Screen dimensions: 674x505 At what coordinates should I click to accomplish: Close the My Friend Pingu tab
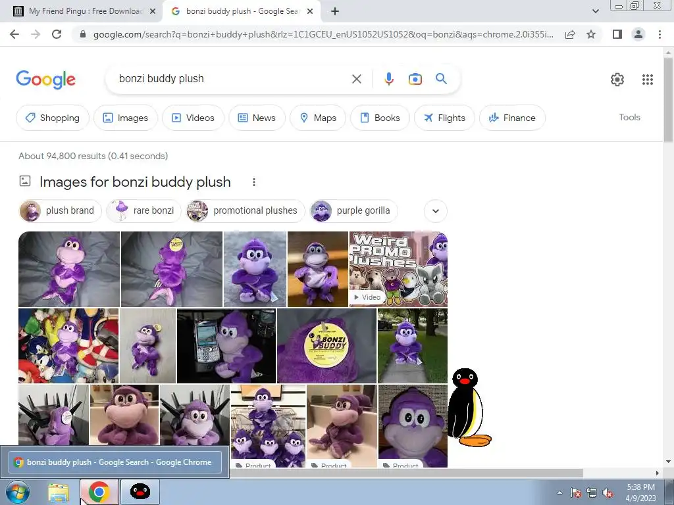[x=153, y=12]
